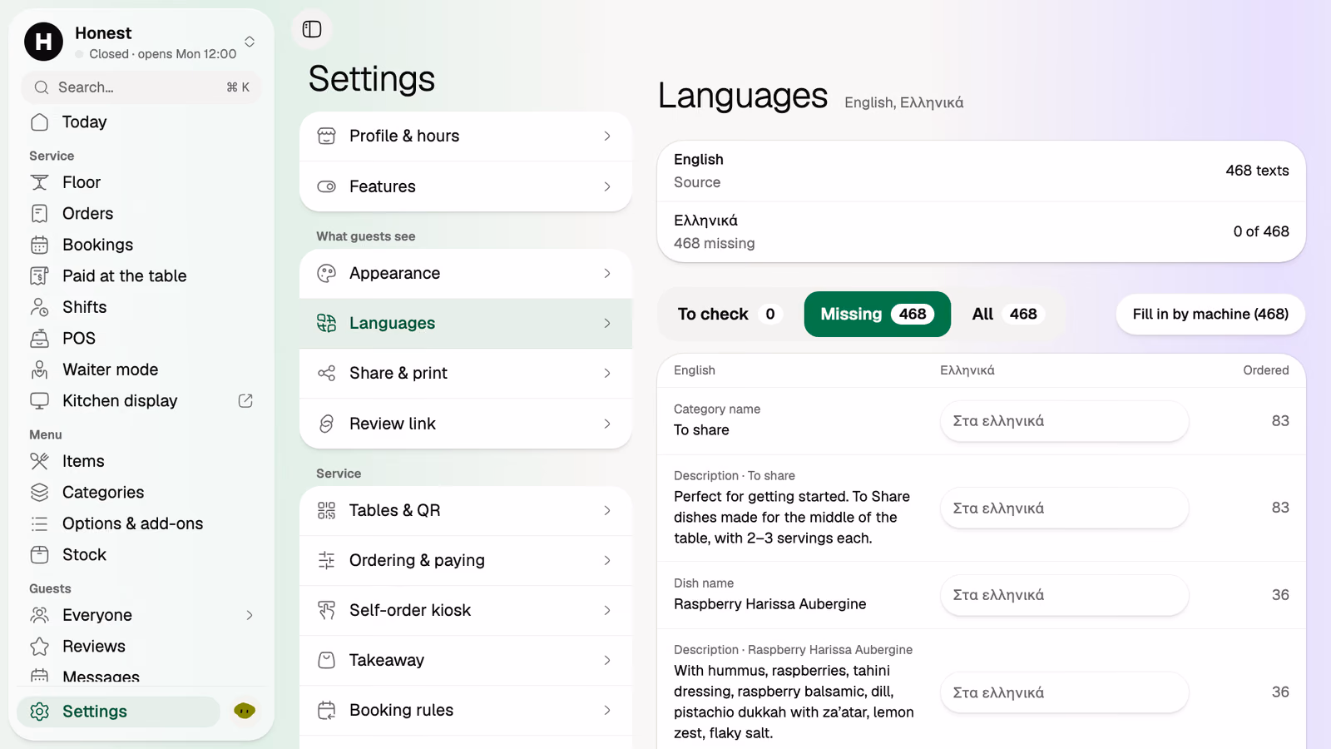Click the Waiter mode icon
1331x749 pixels.
click(39, 370)
